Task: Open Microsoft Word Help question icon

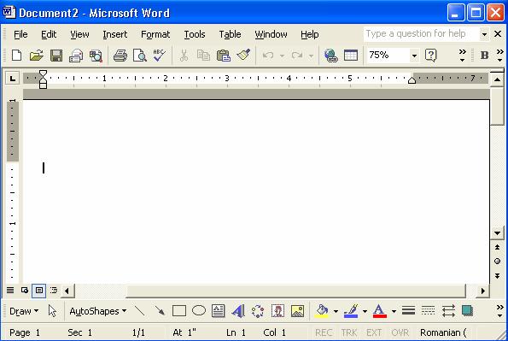Action: (431, 56)
